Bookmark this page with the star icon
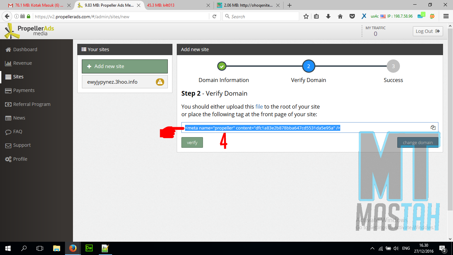This screenshot has height=255, width=453. click(306, 16)
